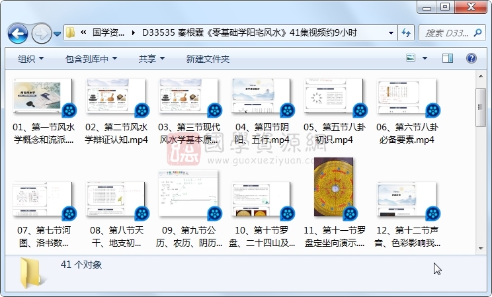Open the 包含到库中 menu
This screenshot has height=297, width=492.
point(91,59)
